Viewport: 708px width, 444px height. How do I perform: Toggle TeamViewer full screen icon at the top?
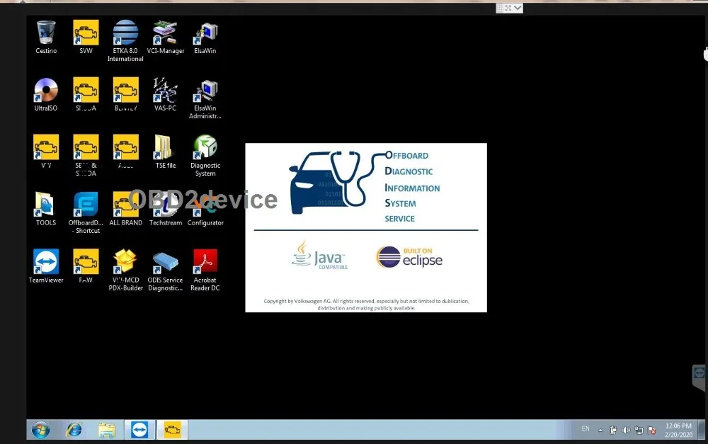(x=508, y=8)
